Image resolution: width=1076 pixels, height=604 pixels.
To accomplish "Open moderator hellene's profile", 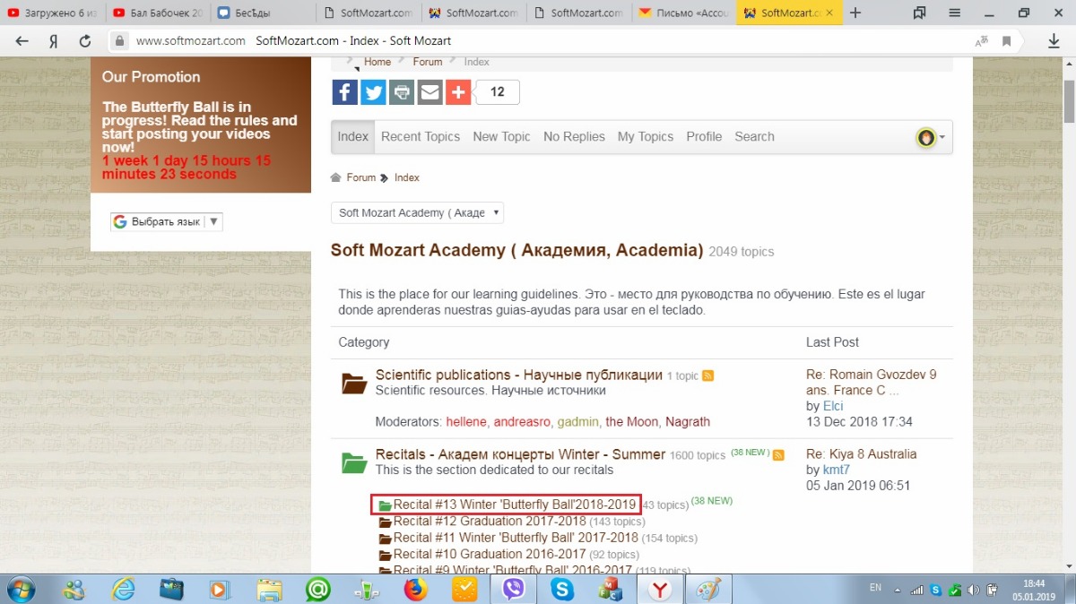I will (465, 422).
